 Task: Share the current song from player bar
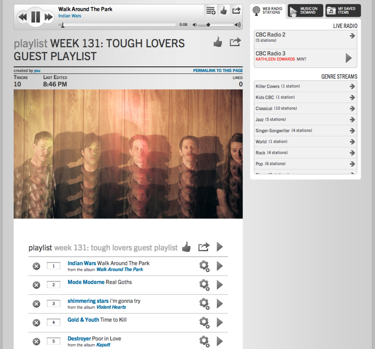236,11
